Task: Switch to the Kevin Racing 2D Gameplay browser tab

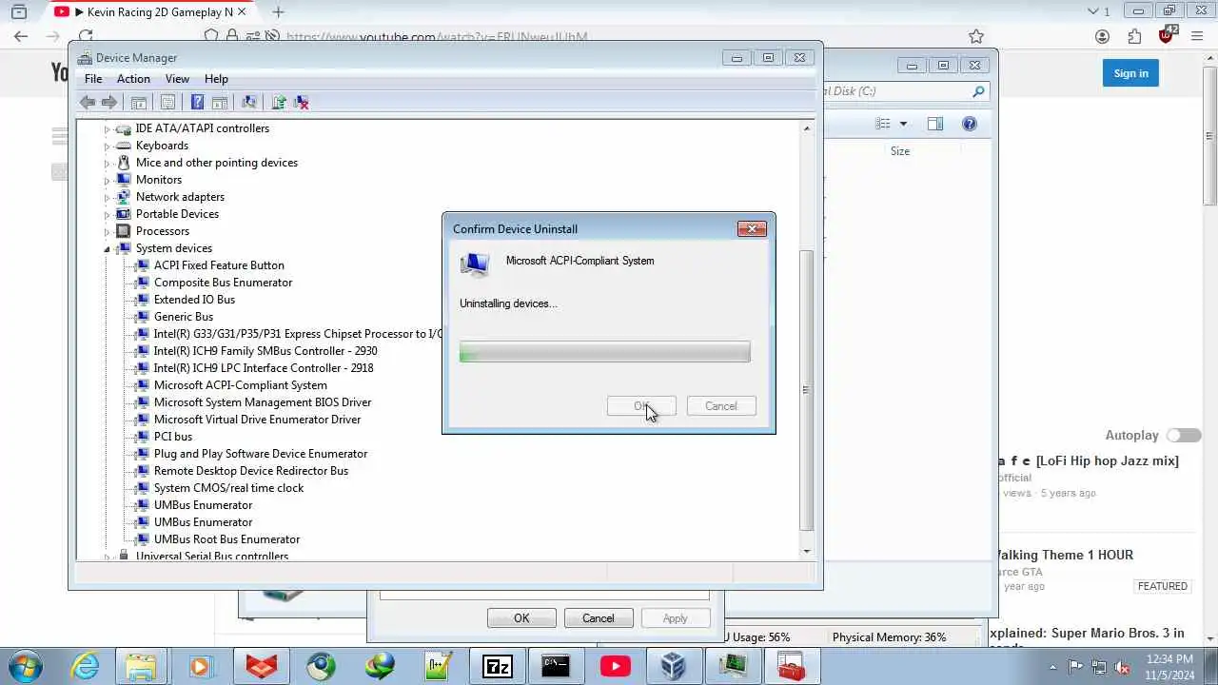Action: [x=152, y=12]
